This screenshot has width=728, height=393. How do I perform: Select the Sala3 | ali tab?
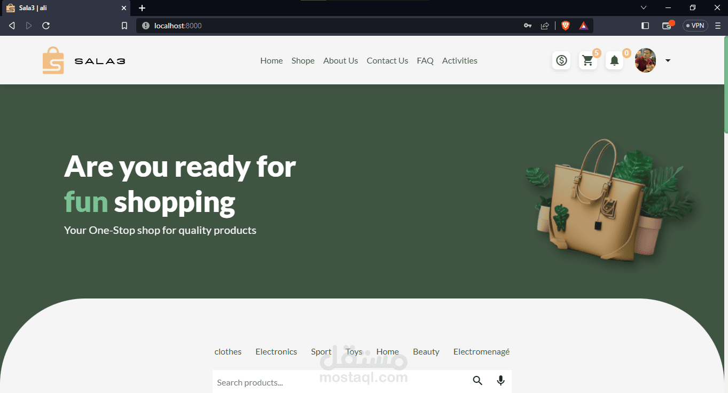(65, 8)
